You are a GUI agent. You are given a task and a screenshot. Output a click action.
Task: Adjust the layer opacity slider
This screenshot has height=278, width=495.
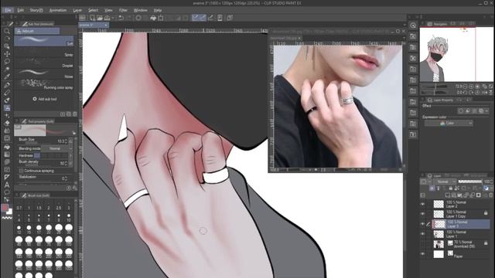469,181
